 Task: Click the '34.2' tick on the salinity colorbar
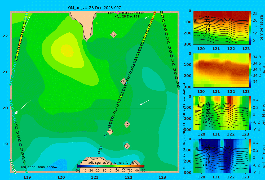tap(257, 75)
